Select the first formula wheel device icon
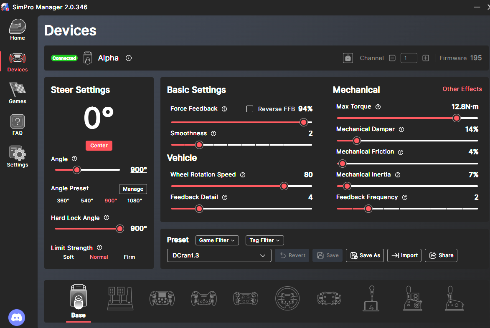The image size is (490, 328). [162, 298]
